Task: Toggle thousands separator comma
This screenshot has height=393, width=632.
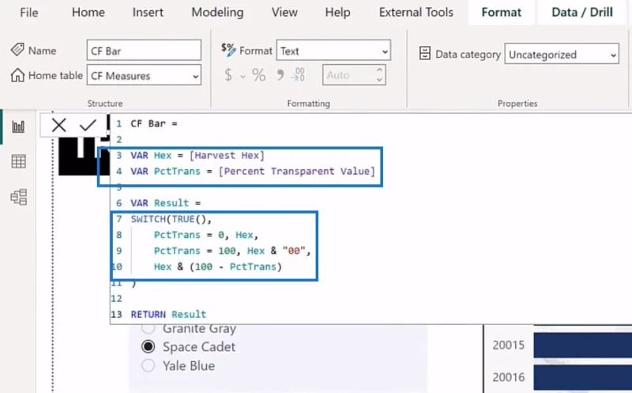Action: (280, 74)
